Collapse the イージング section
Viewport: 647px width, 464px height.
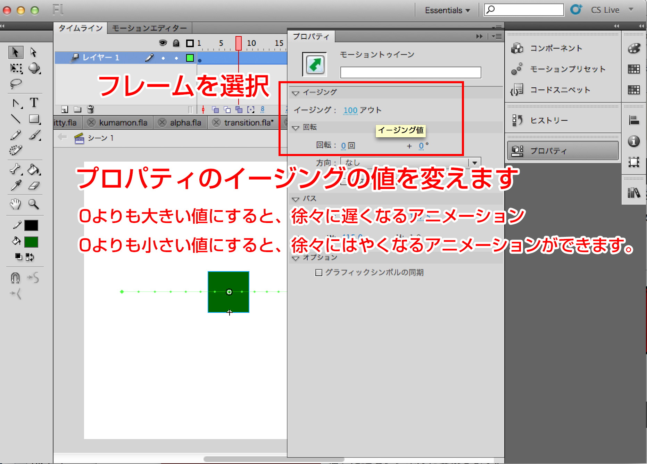click(296, 93)
